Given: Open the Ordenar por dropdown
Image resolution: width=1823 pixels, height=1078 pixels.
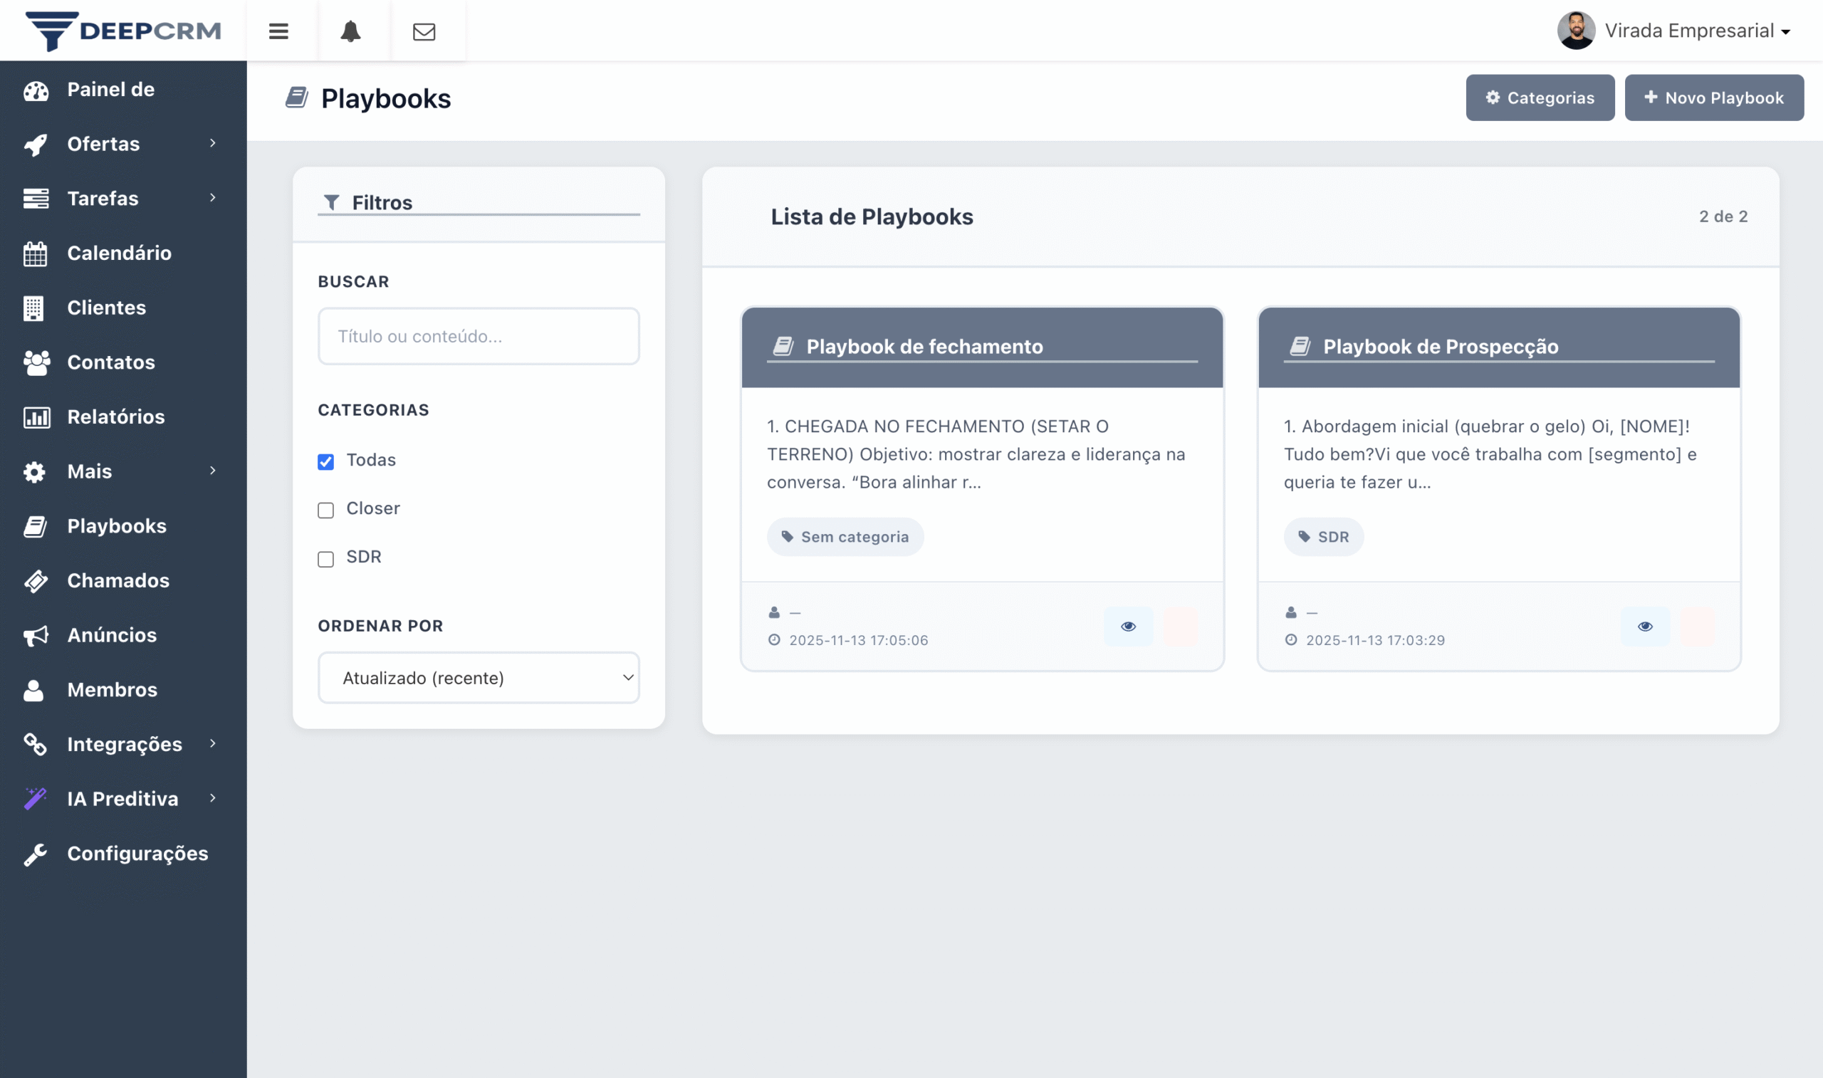Looking at the screenshot, I should 479,678.
